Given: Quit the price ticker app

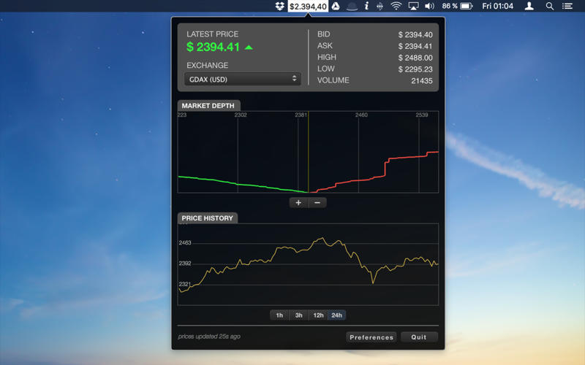Looking at the screenshot, I should click(x=419, y=337).
